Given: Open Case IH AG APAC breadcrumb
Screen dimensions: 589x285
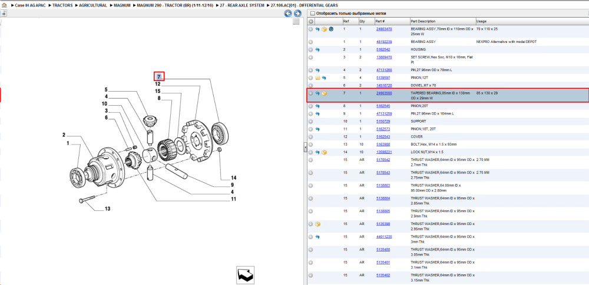Looking at the screenshot, I should point(30,6).
